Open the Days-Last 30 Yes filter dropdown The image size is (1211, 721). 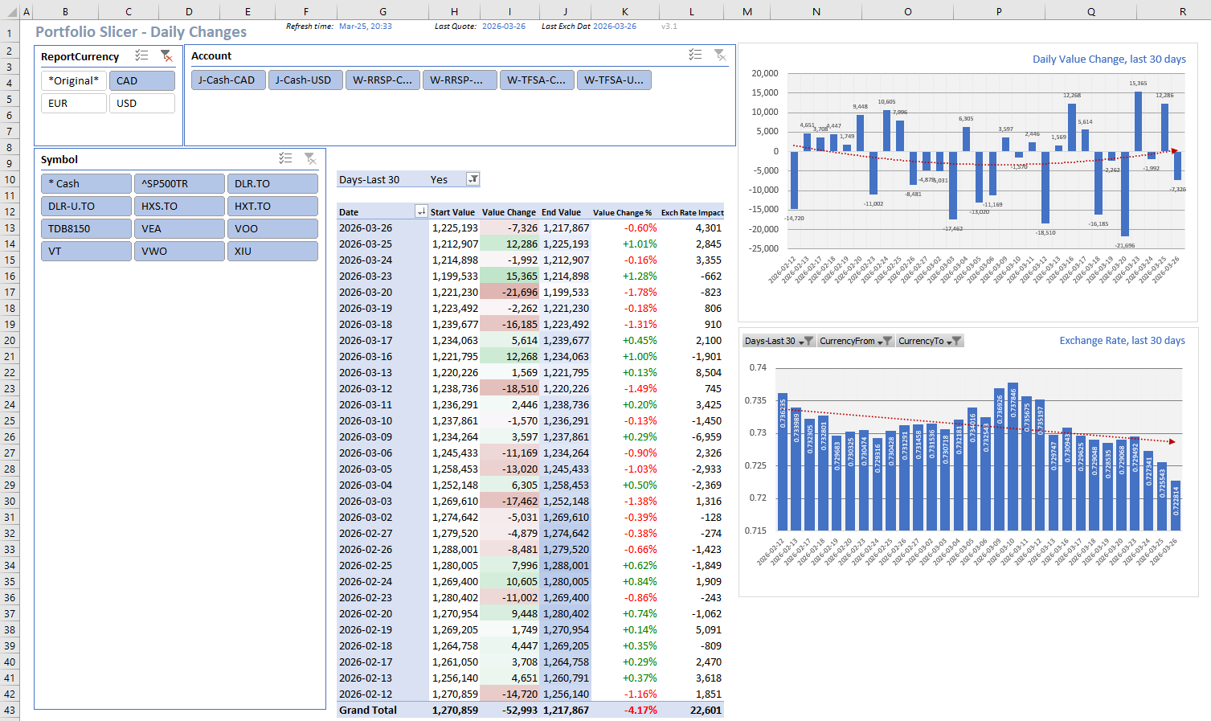pyautogui.click(x=473, y=179)
